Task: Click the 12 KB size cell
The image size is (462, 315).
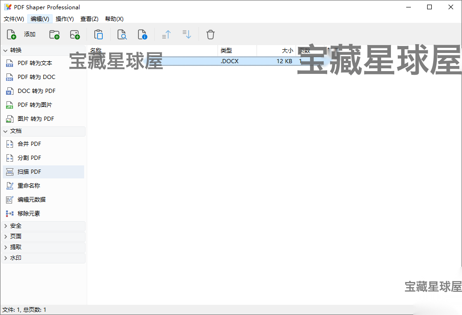Action: [284, 61]
